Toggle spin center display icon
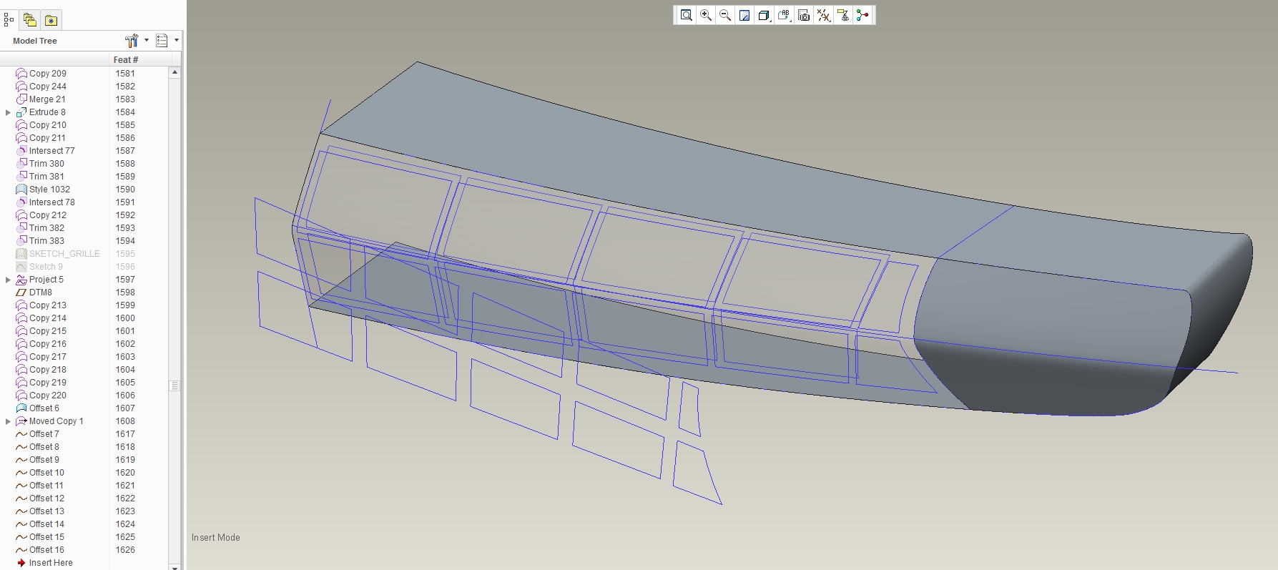Image resolution: width=1278 pixels, height=570 pixels. [863, 15]
